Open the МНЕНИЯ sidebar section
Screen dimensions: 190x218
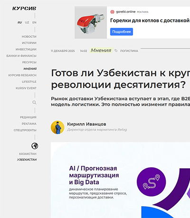[x=30, y=69]
